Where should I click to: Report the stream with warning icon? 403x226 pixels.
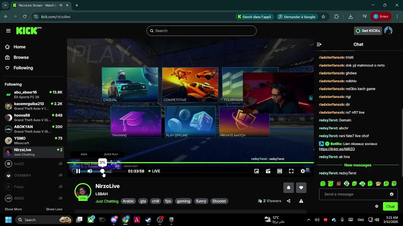point(301,201)
